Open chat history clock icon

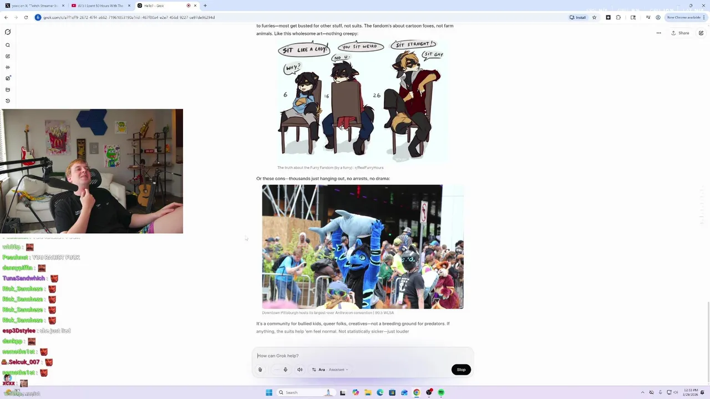click(x=8, y=101)
